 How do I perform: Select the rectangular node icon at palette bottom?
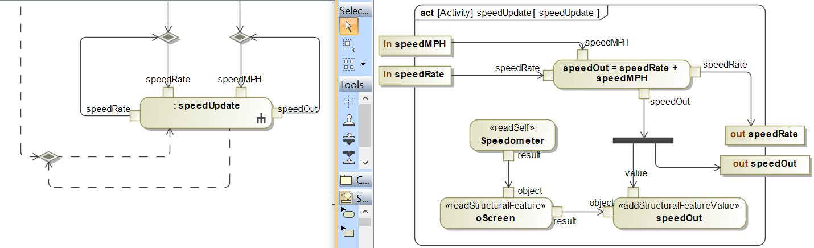pos(348,232)
